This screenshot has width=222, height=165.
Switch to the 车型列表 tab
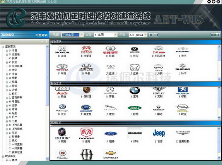[41, 35]
